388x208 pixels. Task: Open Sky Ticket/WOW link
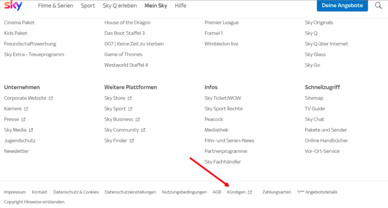pyautogui.click(x=222, y=98)
